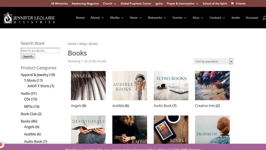Expand the Store menu in navigation
Viewport: 266px width, 150px height.
(135, 18)
